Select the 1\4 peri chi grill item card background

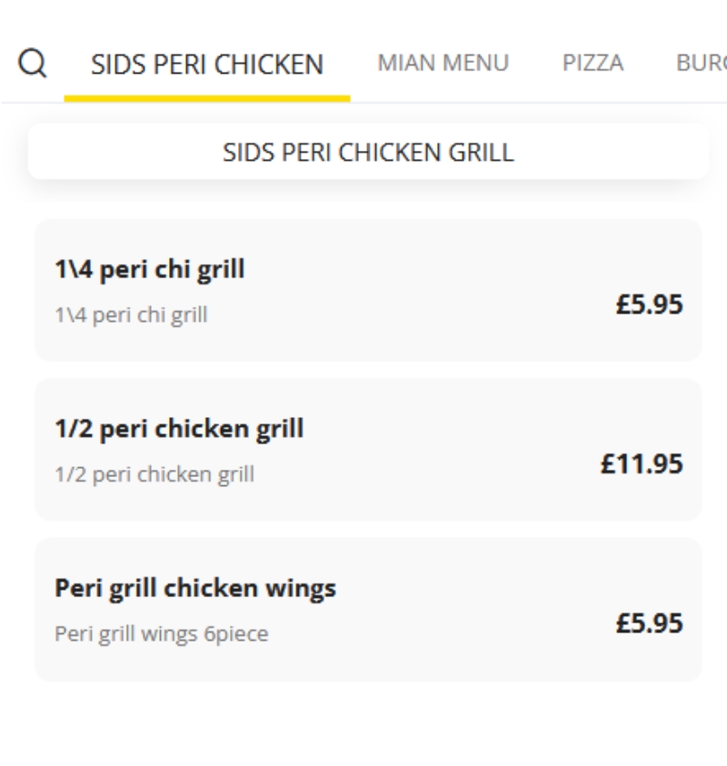coord(368,290)
